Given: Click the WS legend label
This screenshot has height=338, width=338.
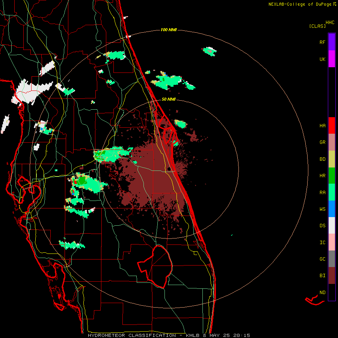Looking at the screenshot, I should [323, 209].
